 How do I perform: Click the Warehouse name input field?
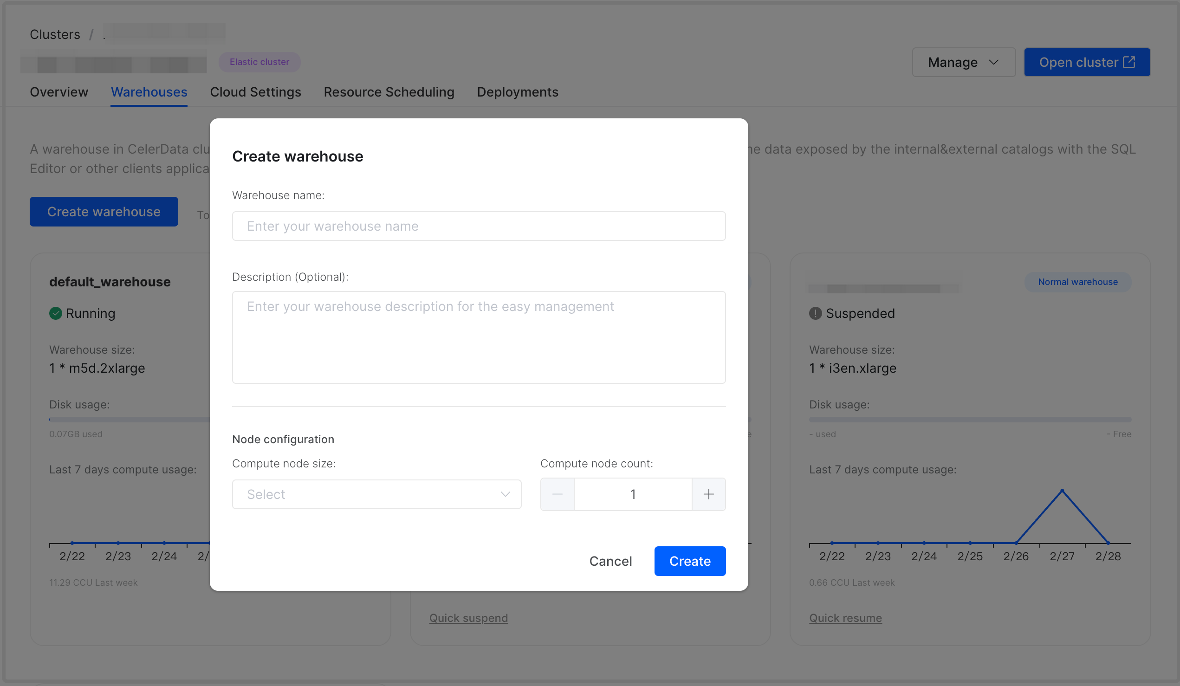pyautogui.click(x=479, y=226)
